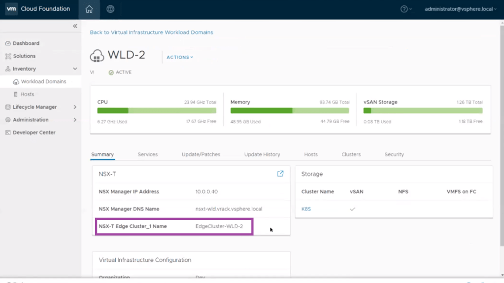
Task: Switch to the Services tab
Action: pos(147,154)
